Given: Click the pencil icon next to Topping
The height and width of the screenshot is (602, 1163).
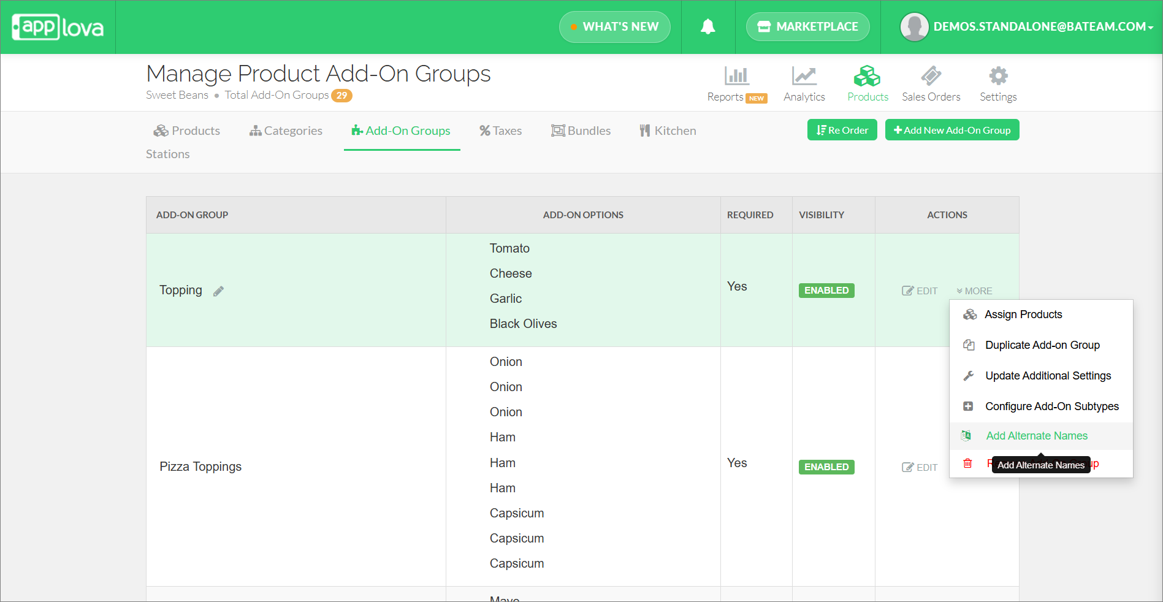Looking at the screenshot, I should tap(218, 291).
